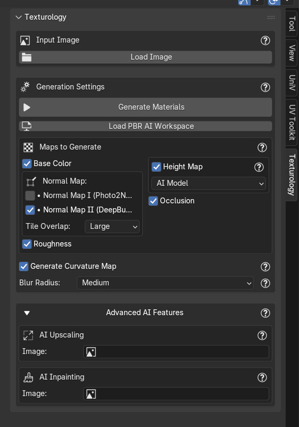This screenshot has height=427, width=299.
Task: Disable Normal Map II (DeepBu...) checkbox
Action: 30,210
